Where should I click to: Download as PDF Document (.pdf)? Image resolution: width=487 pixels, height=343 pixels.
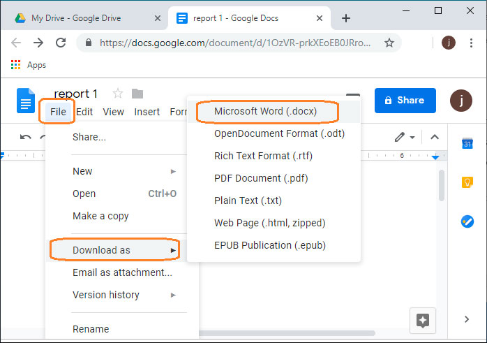point(274,179)
